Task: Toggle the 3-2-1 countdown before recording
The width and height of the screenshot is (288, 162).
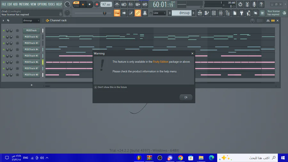Action: 131,4
